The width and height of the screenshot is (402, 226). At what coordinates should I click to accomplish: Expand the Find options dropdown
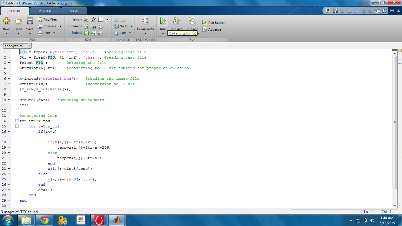tap(129, 33)
